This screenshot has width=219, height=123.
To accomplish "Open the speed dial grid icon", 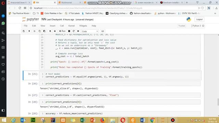I will click(25, 8).
